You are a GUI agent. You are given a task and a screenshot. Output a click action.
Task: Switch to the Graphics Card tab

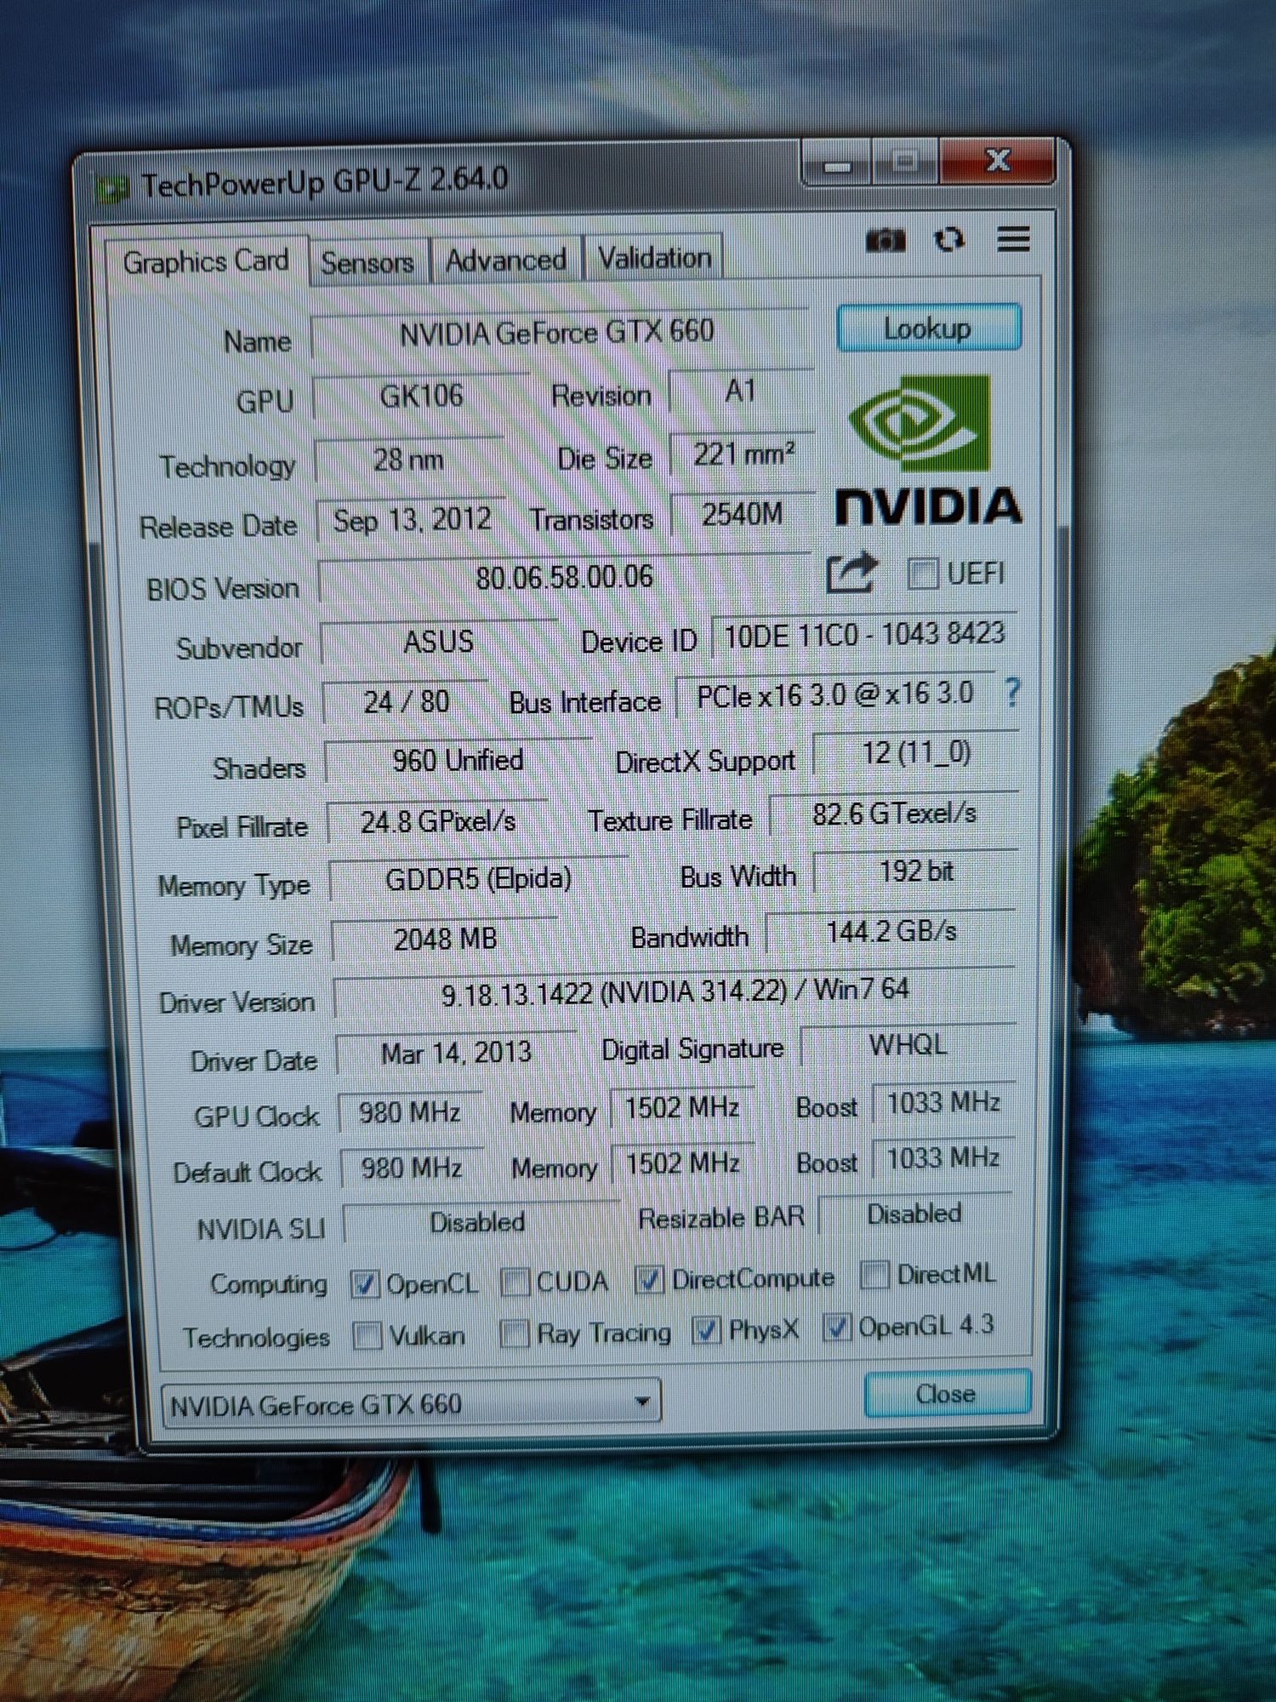206,261
